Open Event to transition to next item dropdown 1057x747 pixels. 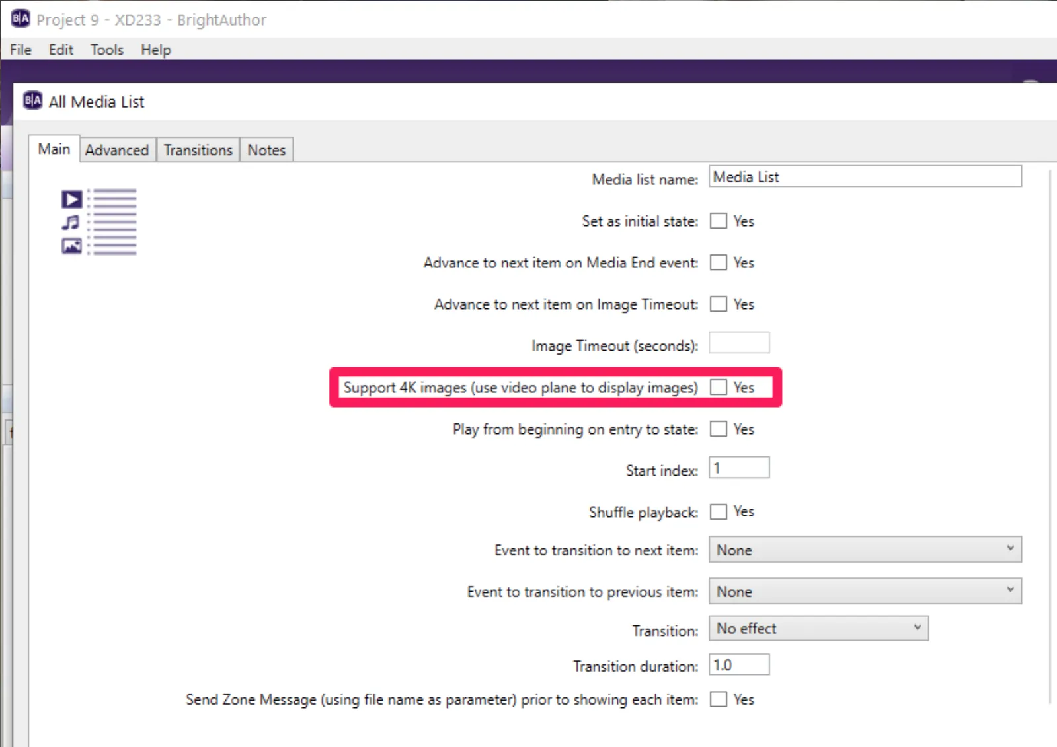coord(865,550)
